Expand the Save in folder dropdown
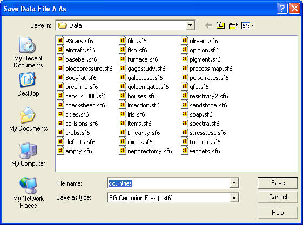 pos(190,25)
